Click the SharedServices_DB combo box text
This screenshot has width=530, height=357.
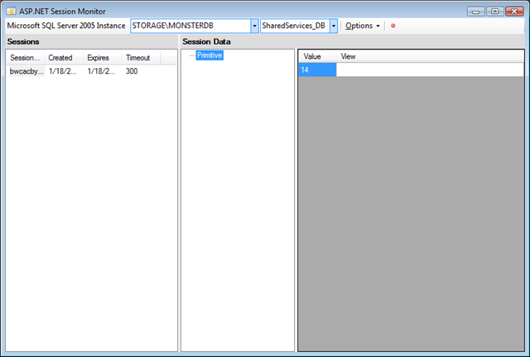pos(295,26)
